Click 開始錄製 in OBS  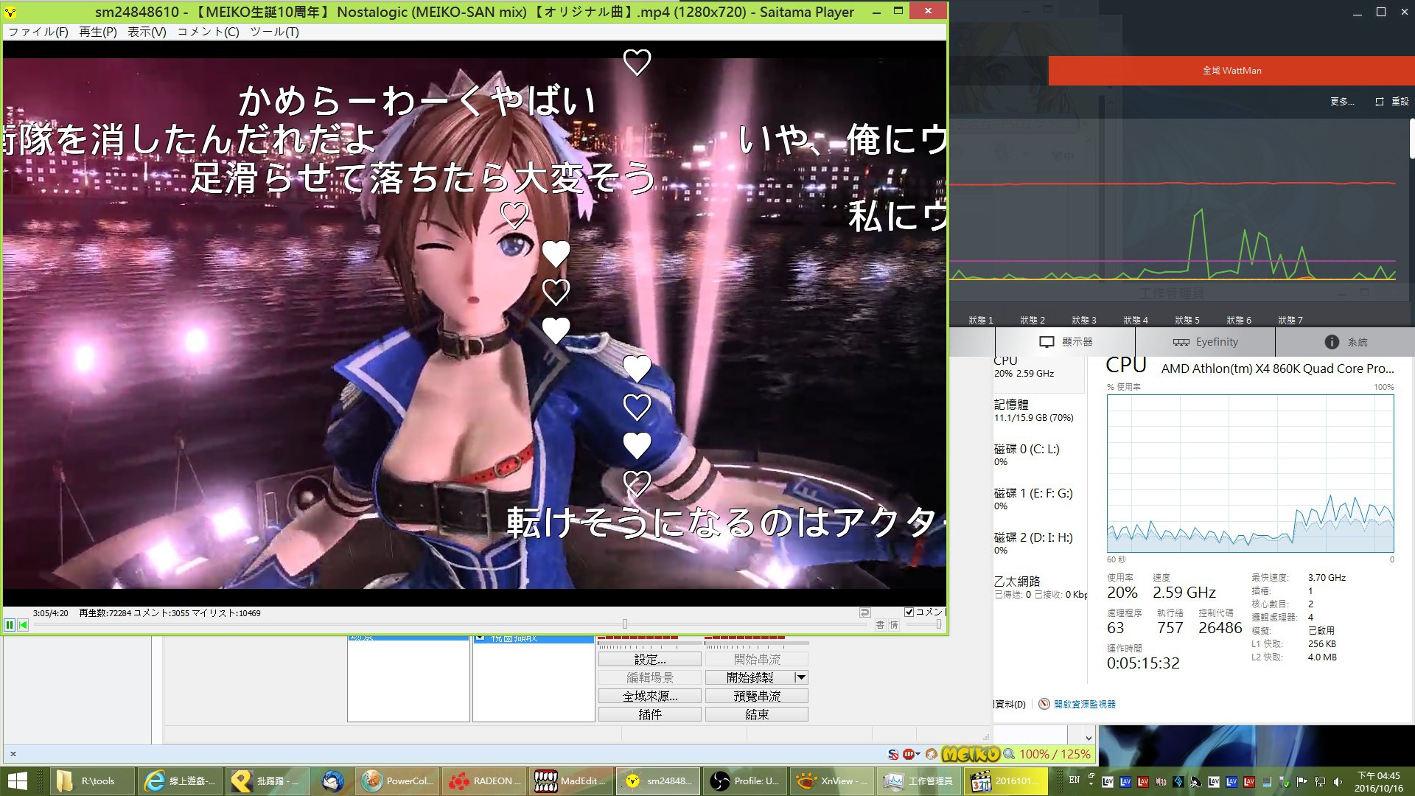point(750,677)
